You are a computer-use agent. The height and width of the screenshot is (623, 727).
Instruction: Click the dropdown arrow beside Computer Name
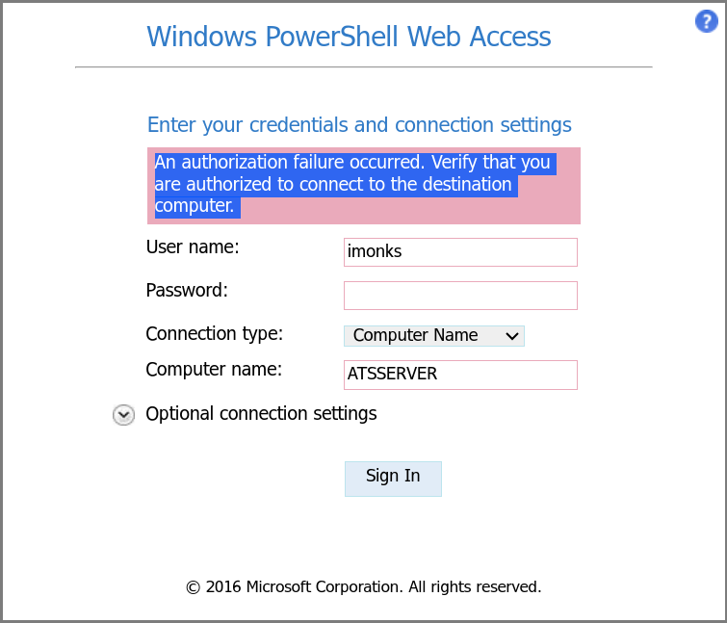pyautogui.click(x=512, y=336)
